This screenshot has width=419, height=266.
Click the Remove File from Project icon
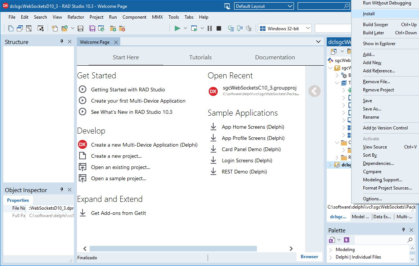[122, 28]
